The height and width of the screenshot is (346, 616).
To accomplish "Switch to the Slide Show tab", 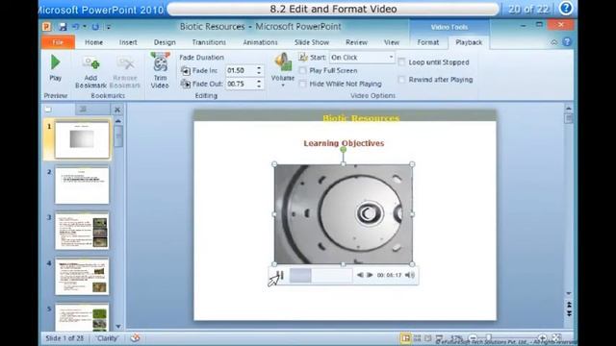I will 312,42.
